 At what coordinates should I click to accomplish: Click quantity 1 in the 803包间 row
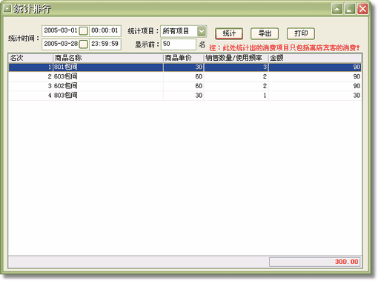click(x=265, y=96)
